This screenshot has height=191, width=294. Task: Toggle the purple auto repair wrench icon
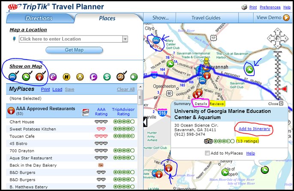point(93,77)
